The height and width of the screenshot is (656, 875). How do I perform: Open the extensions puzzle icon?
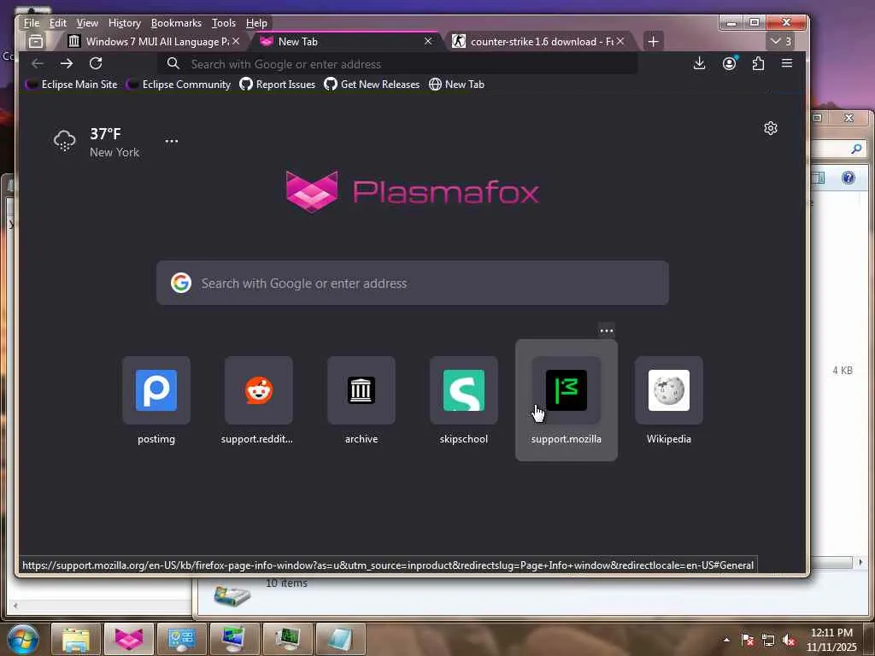click(758, 63)
